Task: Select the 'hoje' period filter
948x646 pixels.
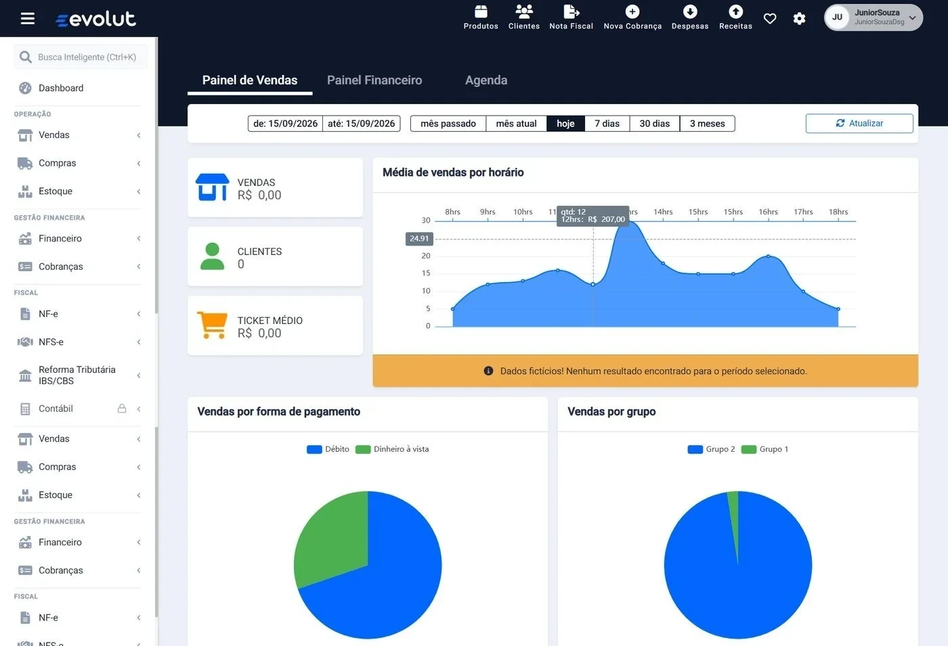Action: point(565,123)
